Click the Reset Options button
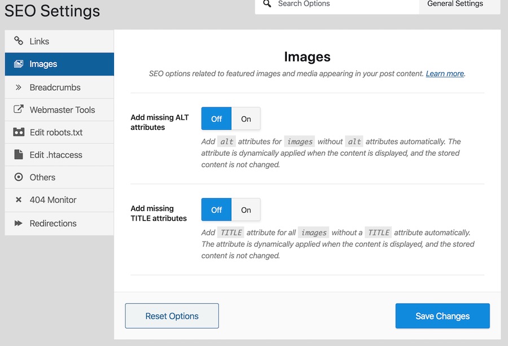Screen dimensions: 508x346 click(172, 316)
